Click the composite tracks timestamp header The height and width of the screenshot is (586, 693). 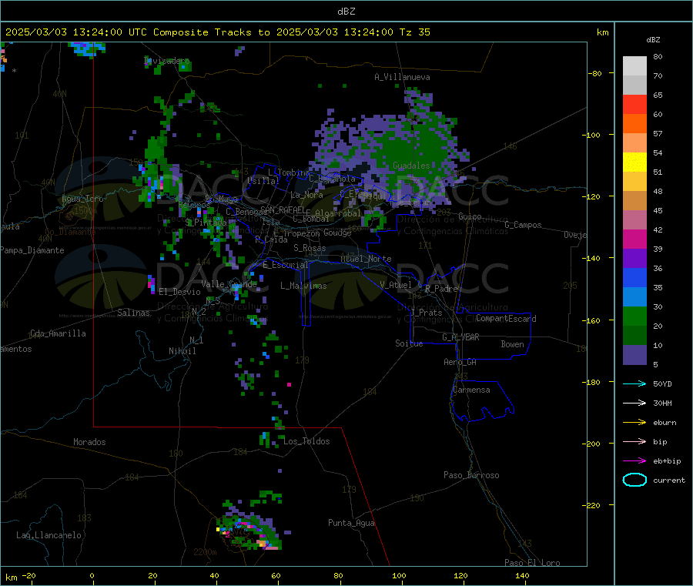pos(218,32)
